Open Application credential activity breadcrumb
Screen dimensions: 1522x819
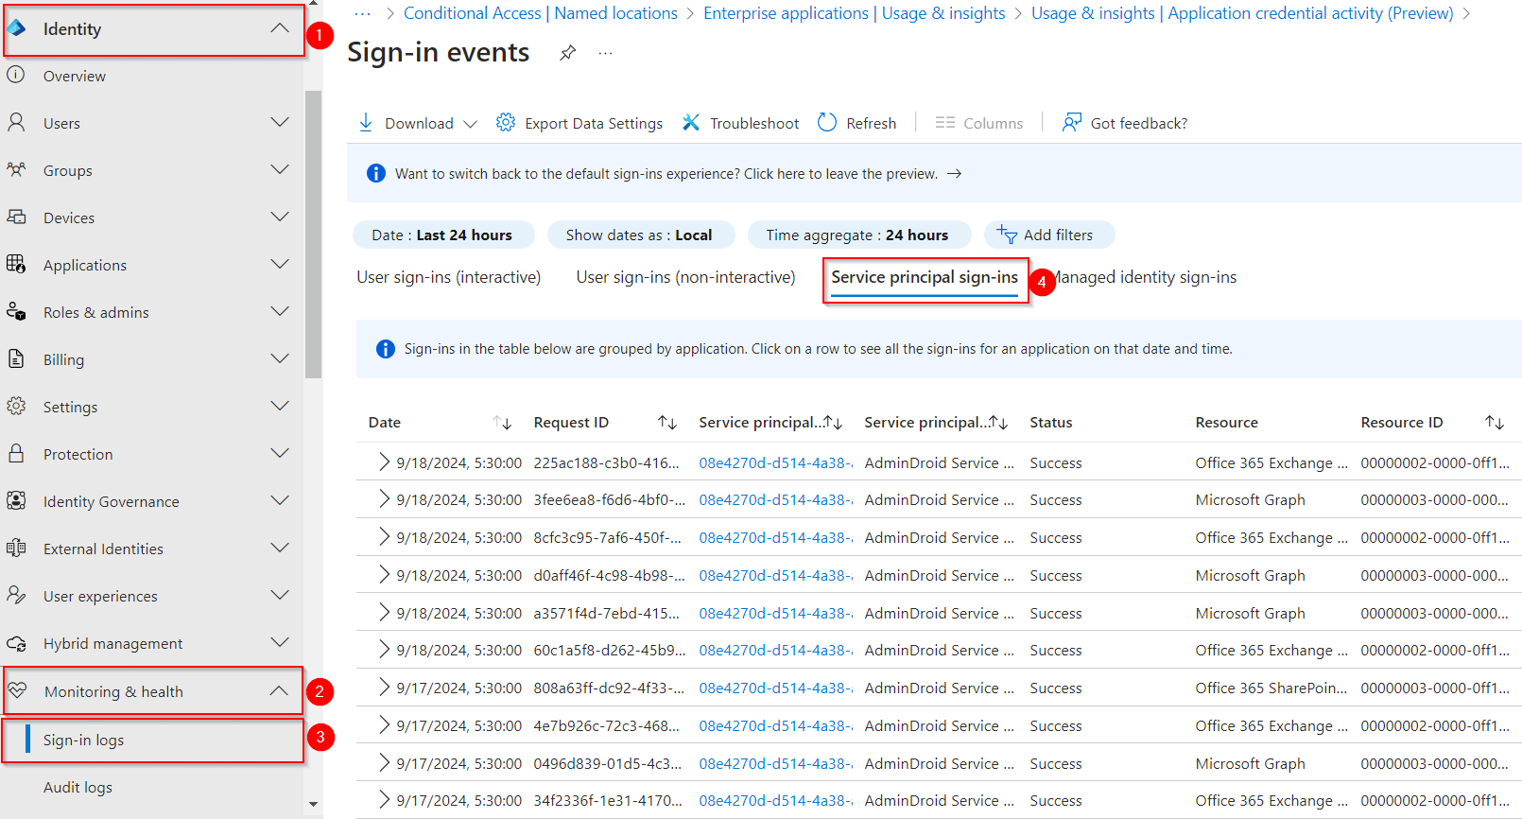1242,13
